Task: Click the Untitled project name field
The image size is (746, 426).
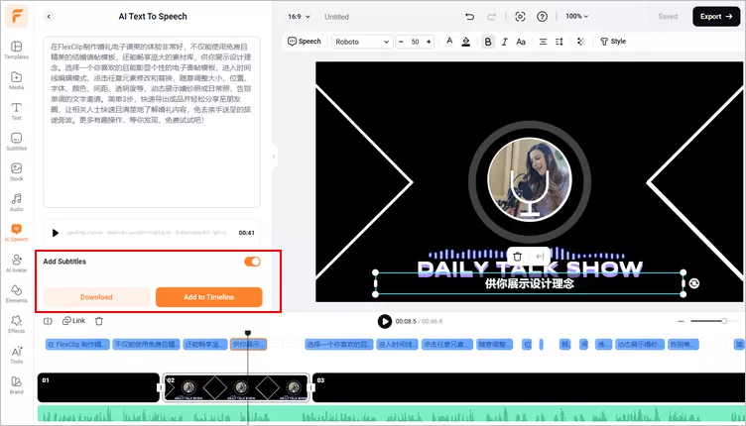Action: pos(337,17)
